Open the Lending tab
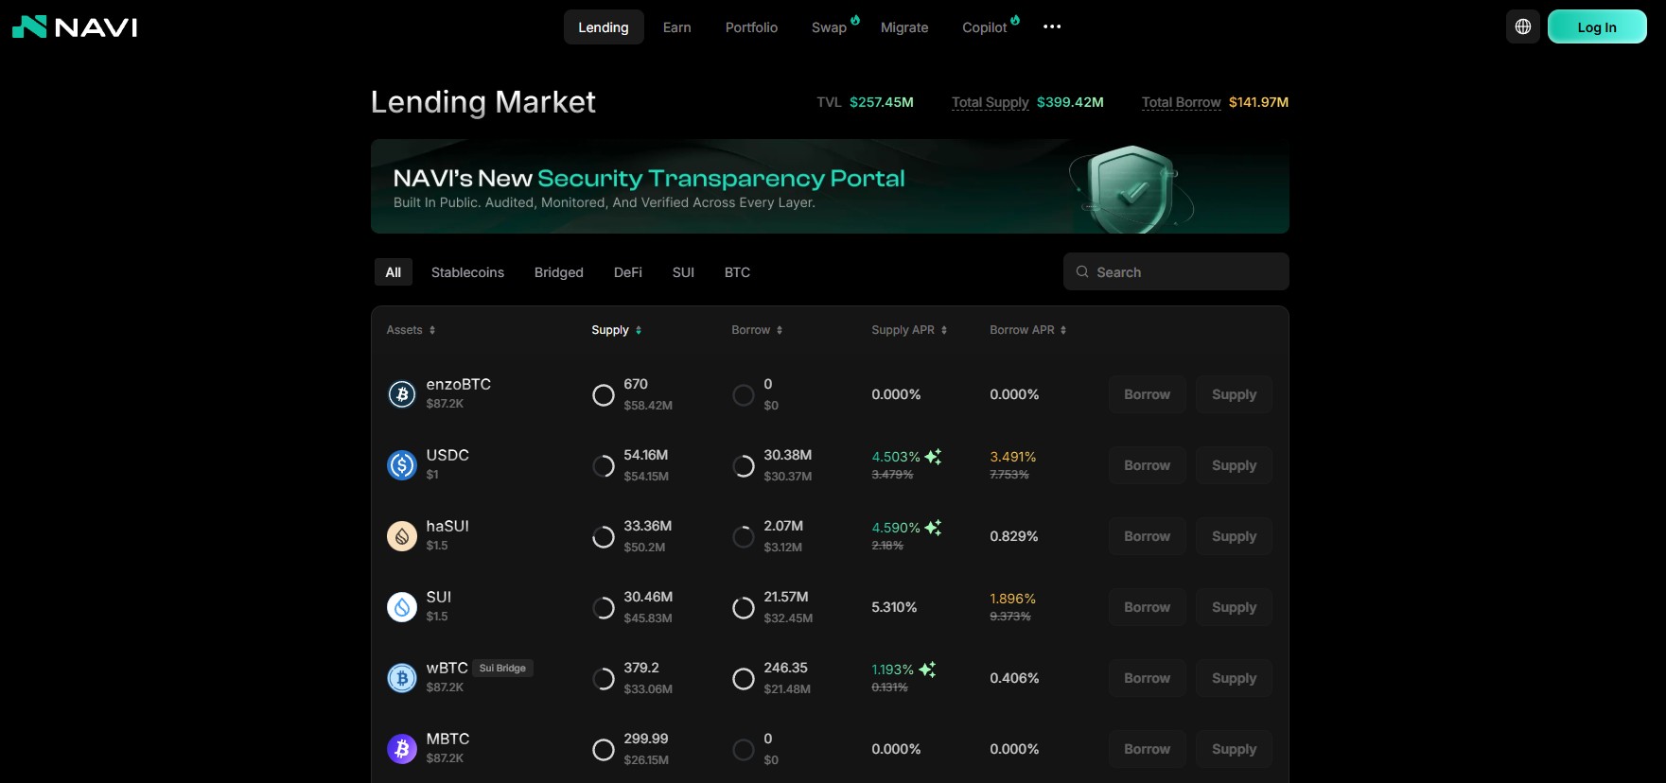Image resolution: width=1666 pixels, height=783 pixels. coord(604,27)
